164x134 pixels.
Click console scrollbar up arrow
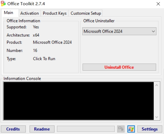pyautogui.click(x=157, y=85)
